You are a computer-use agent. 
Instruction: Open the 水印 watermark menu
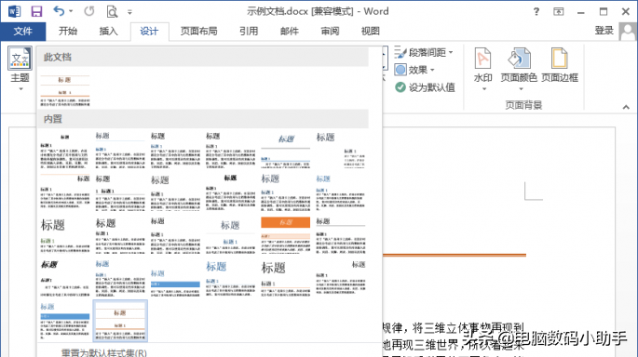click(x=483, y=69)
